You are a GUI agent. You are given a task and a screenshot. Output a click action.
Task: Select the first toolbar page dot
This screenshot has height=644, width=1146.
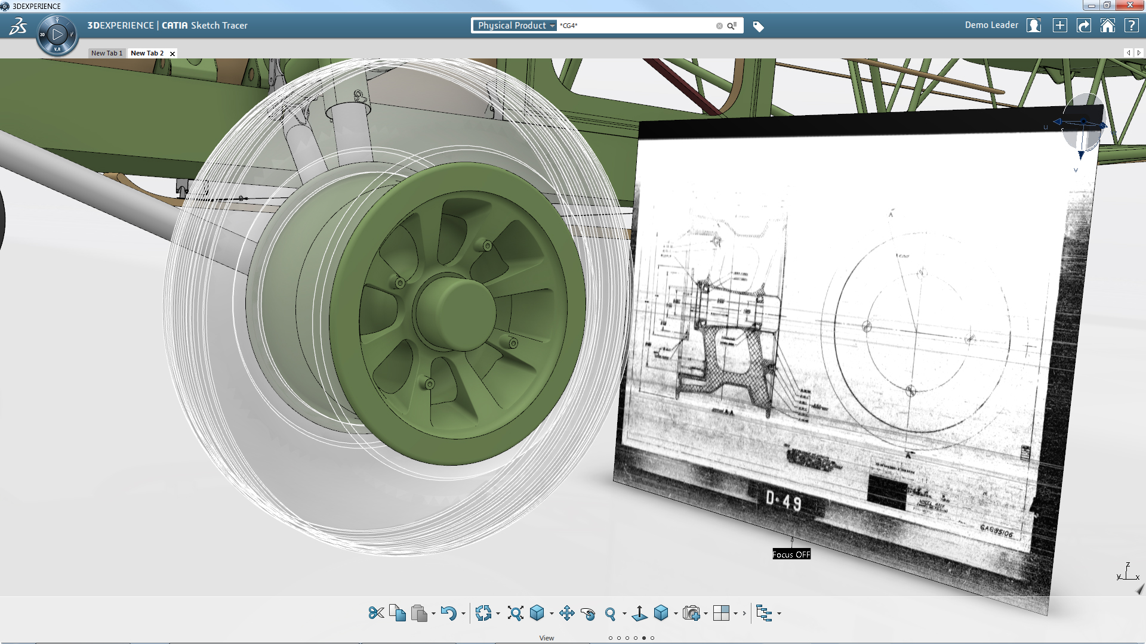(x=611, y=638)
